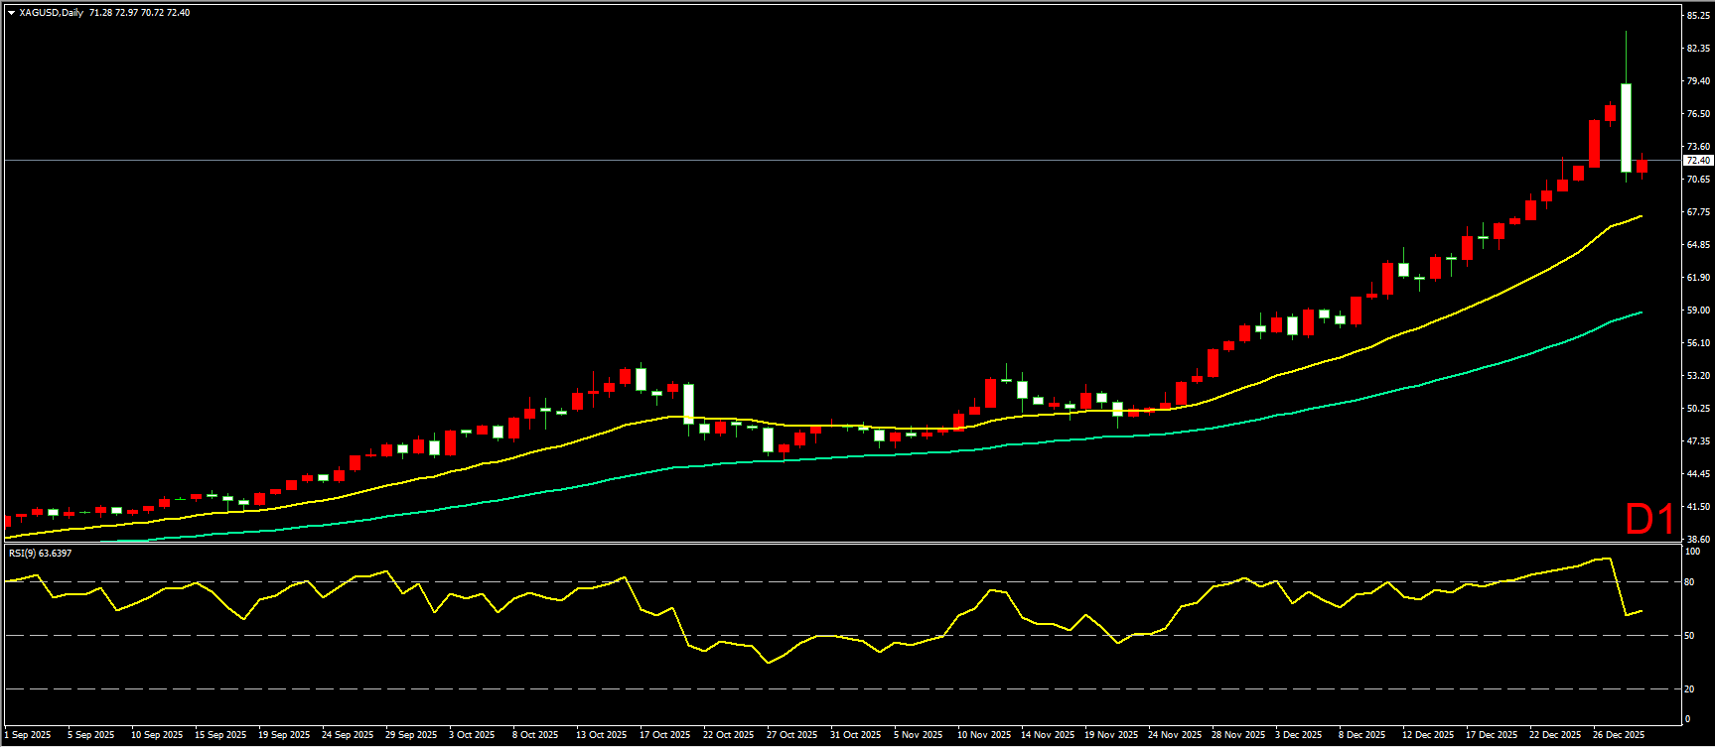Click the 59.00 price axis label
The image size is (1715, 748).
[x=1697, y=311]
